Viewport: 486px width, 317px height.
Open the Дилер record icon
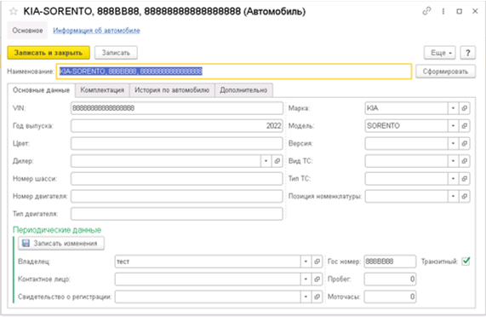click(x=277, y=161)
